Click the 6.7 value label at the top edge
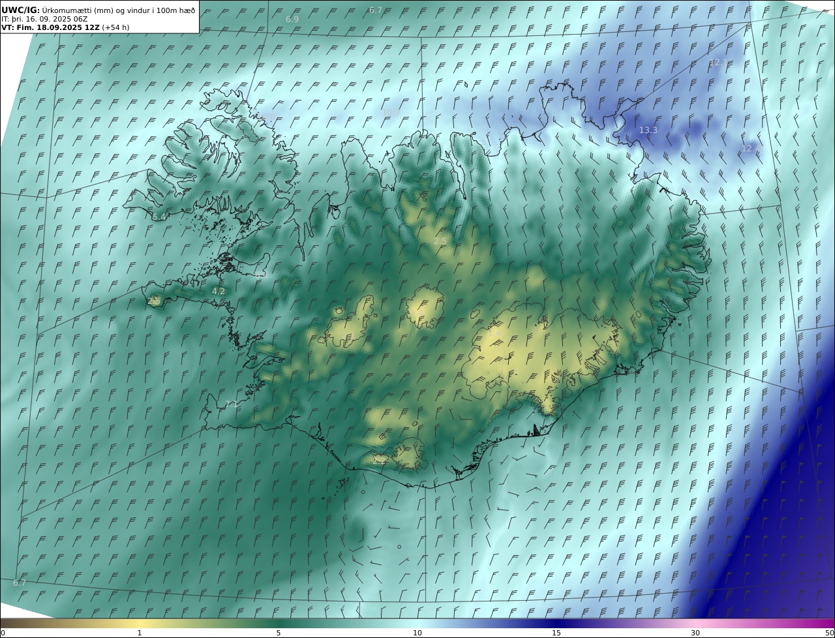This screenshot has width=835, height=638. click(x=375, y=10)
